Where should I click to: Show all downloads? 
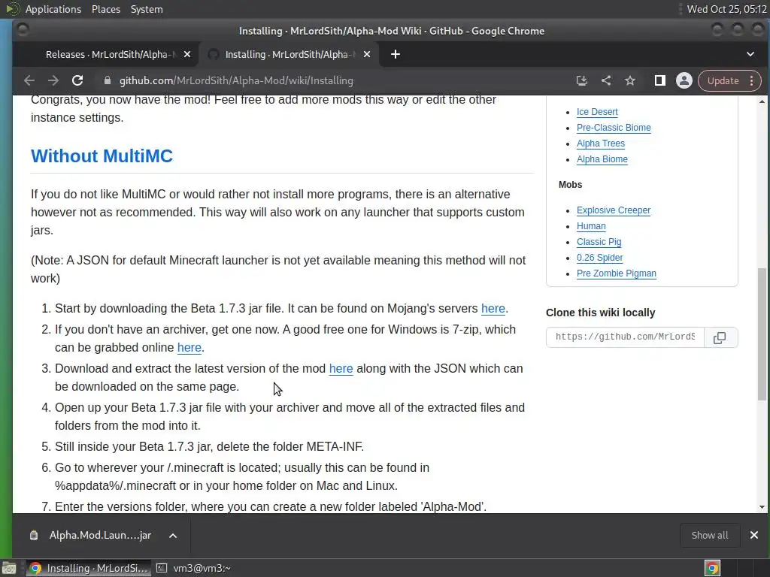710,535
